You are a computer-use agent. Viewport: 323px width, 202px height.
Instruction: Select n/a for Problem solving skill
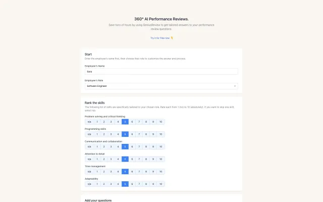(x=89, y=122)
